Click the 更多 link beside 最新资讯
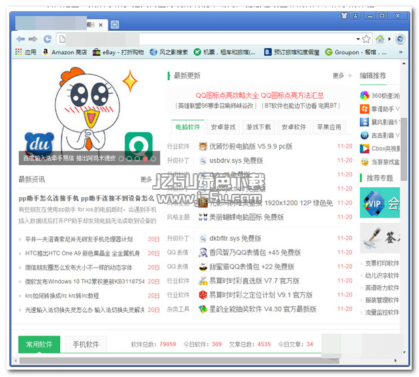 146,179
